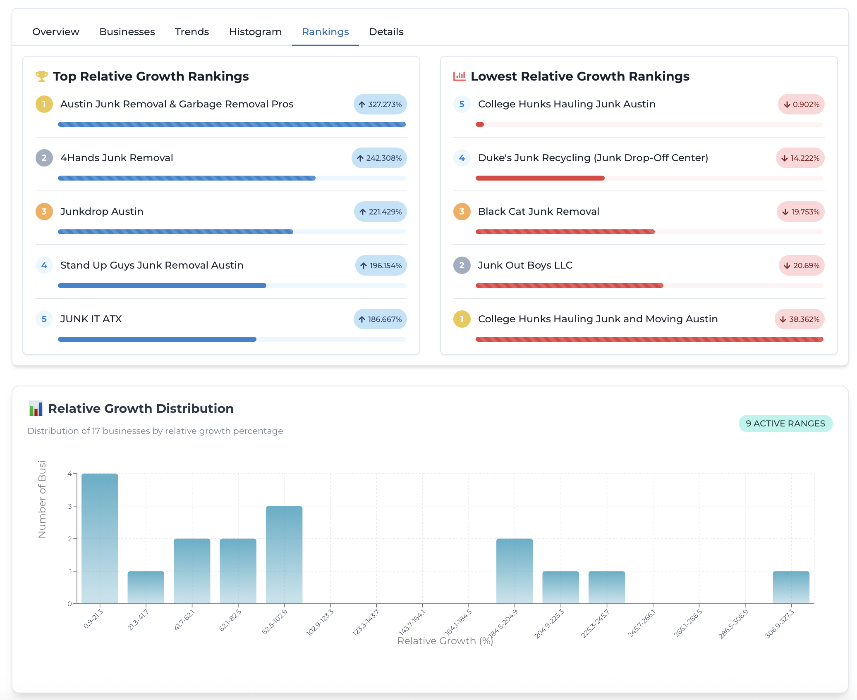Click the 204.9-225.3 histogram bar
Viewport: 857px width, 700px height.
coord(561,587)
